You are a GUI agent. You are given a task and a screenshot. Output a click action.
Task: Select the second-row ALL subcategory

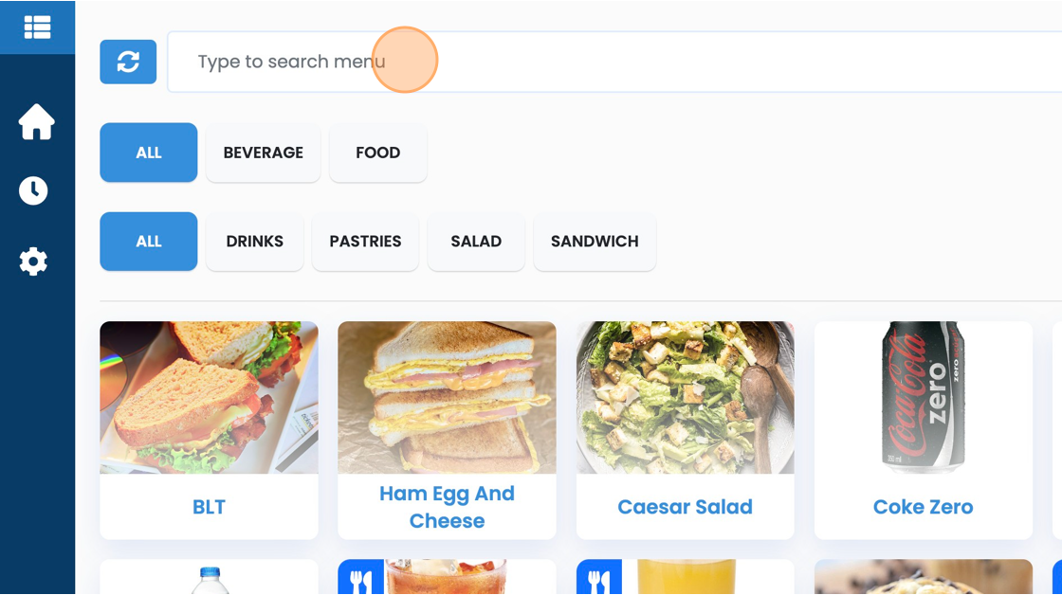click(149, 242)
